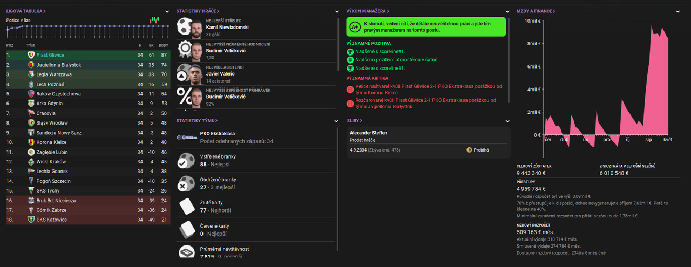691x267 pixels.
Task: Click Cracovia club badge
Action: click(x=31, y=113)
